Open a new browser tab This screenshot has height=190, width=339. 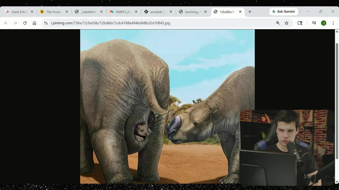tap(250, 12)
